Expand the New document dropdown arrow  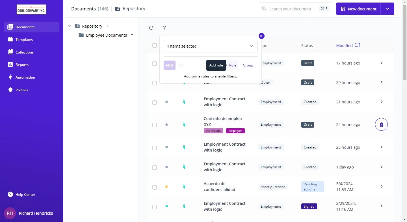387,9
